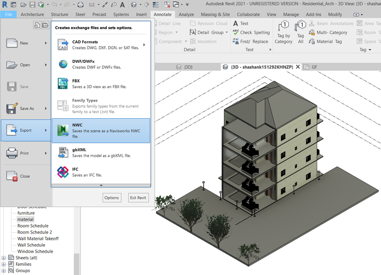Click the Options button
The width and height of the screenshot is (381, 275).
111,198
